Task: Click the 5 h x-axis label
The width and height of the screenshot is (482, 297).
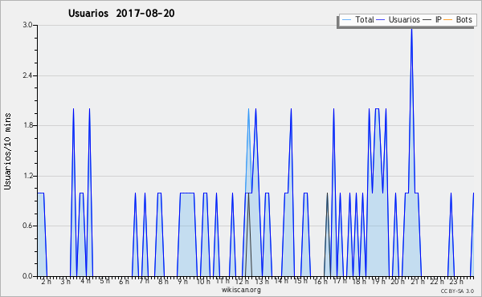Action: pyautogui.click(x=104, y=281)
